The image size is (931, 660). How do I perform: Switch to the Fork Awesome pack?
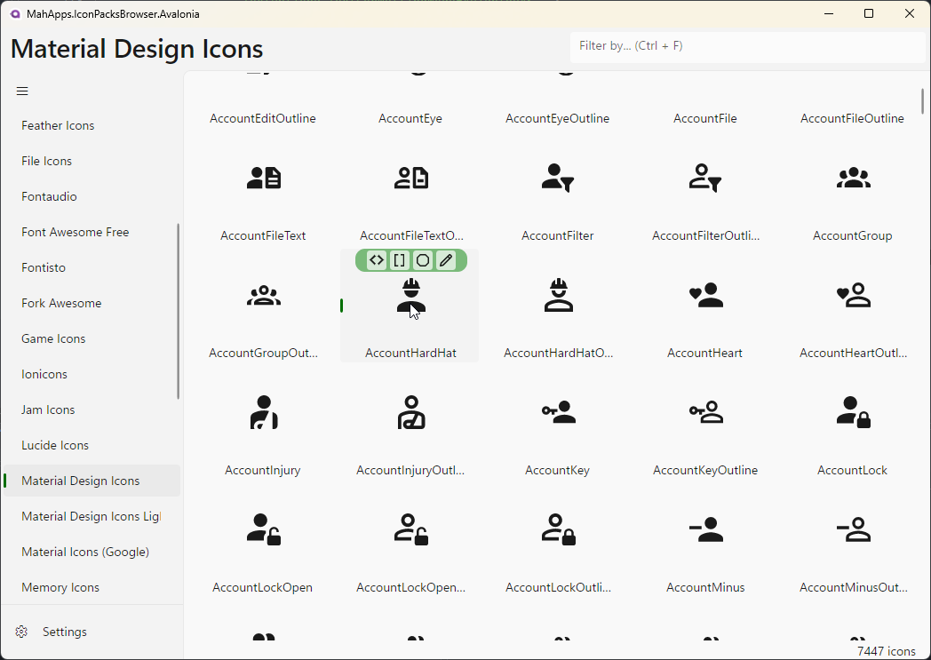pyautogui.click(x=92, y=303)
